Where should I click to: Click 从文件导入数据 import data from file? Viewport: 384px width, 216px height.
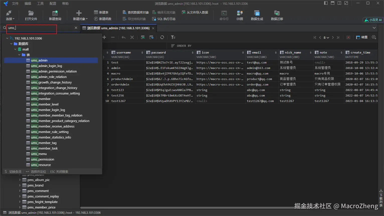click(x=195, y=12)
